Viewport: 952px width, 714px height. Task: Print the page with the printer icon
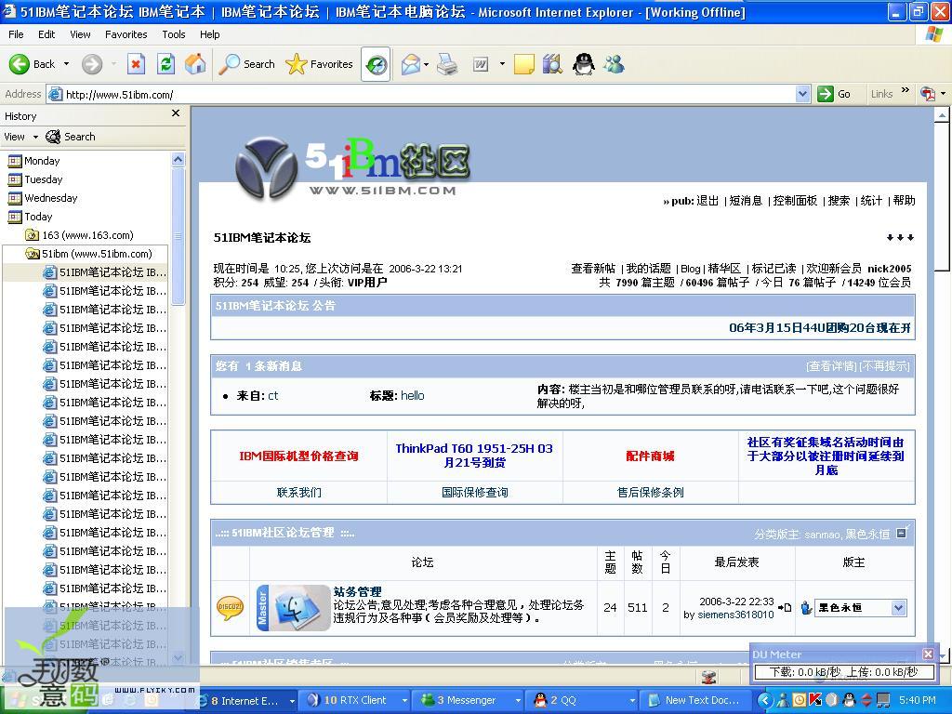pyautogui.click(x=447, y=64)
